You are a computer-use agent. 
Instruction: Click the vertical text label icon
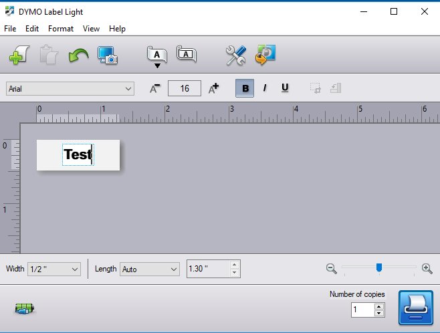[x=157, y=57]
